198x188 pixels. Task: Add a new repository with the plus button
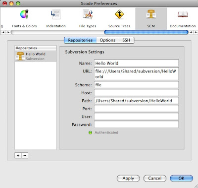[18, 155]
